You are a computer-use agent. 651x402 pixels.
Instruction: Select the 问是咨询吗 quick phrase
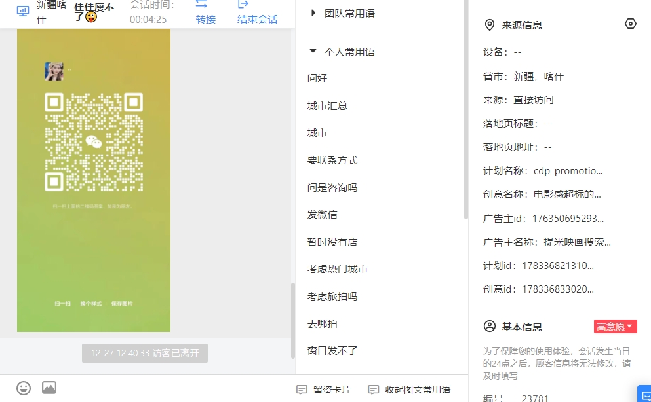[x=332, y=188]
